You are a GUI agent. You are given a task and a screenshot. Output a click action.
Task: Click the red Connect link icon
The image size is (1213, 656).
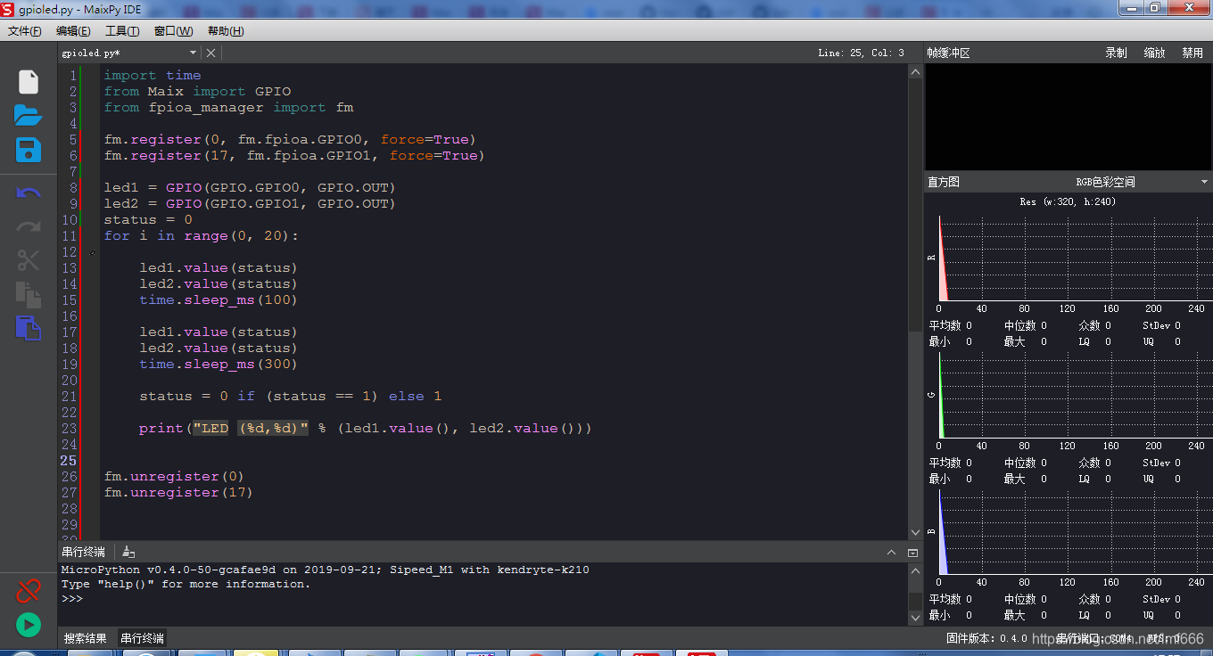point(29,591)
